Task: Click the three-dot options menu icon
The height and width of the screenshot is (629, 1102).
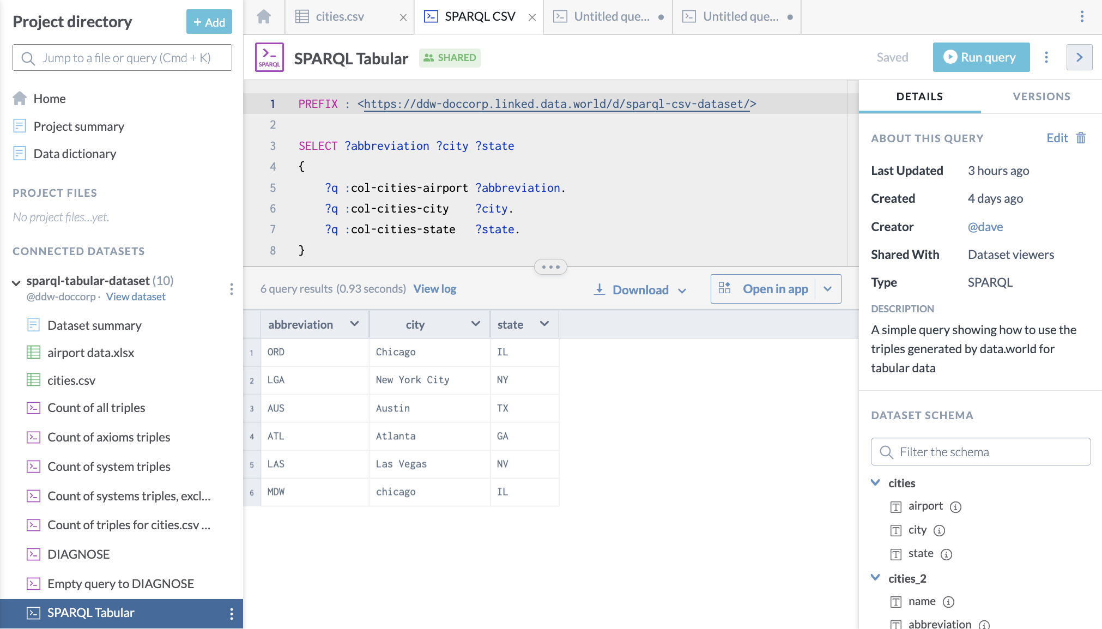Action: tap(1046, 57)
